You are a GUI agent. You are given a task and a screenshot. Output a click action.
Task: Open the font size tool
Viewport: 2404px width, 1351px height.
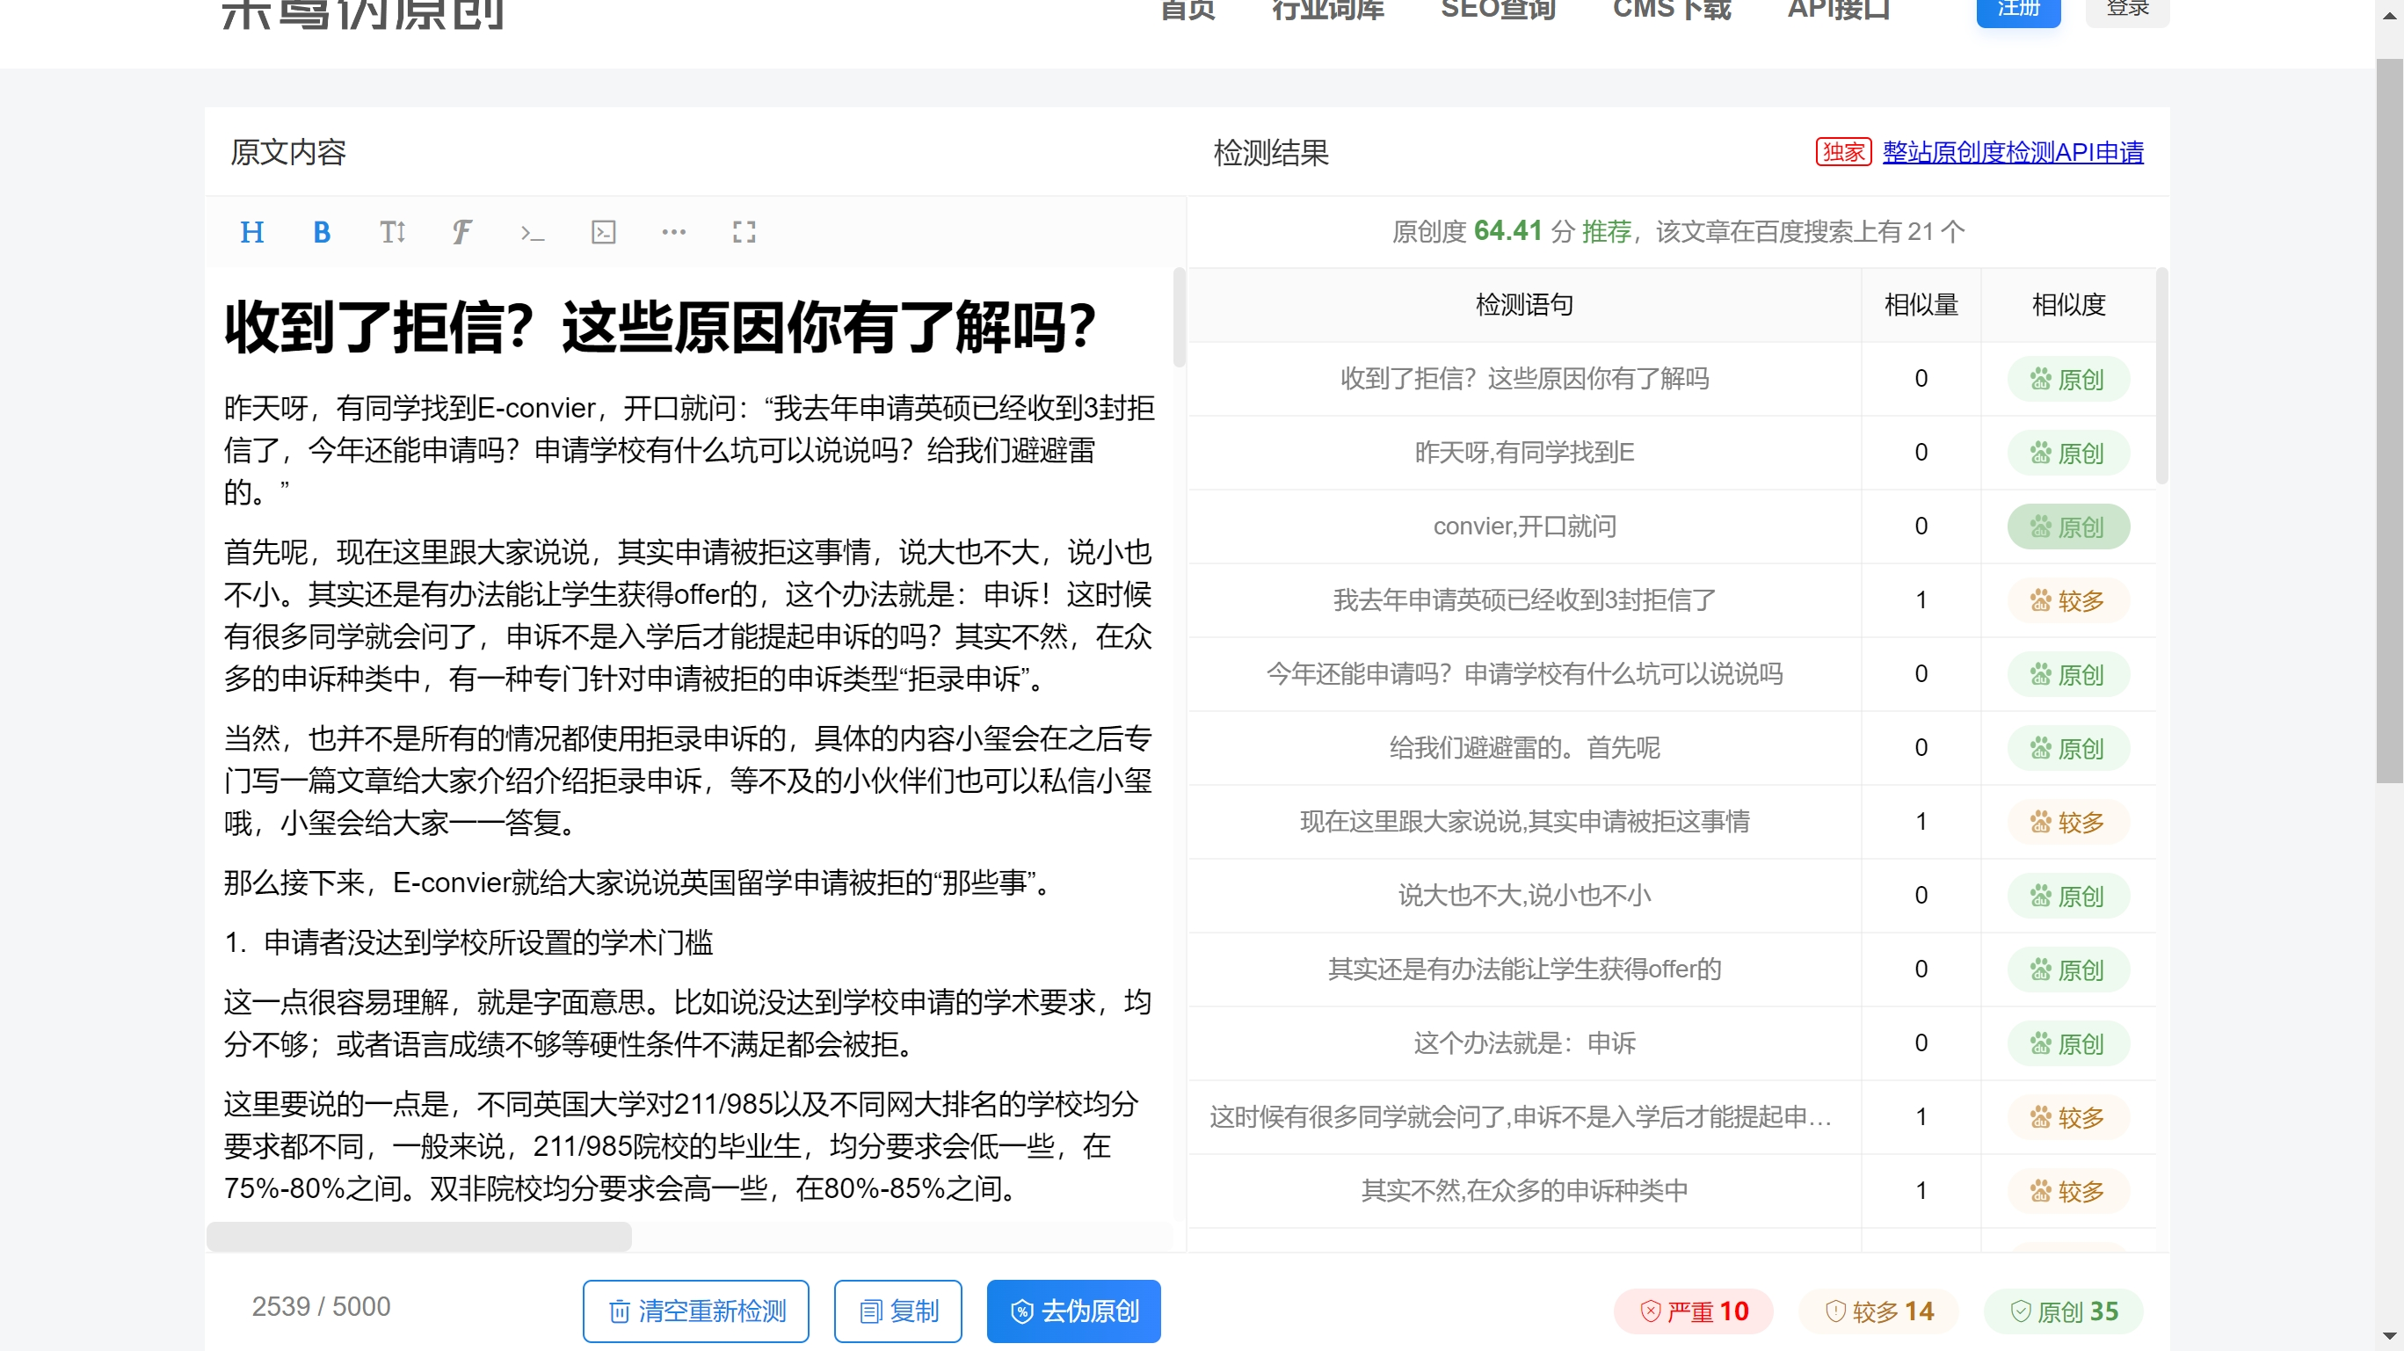click(392, 231)
